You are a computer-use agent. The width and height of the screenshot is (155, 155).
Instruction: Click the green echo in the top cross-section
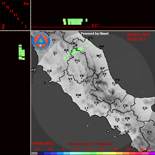click(x=75, y=22)
